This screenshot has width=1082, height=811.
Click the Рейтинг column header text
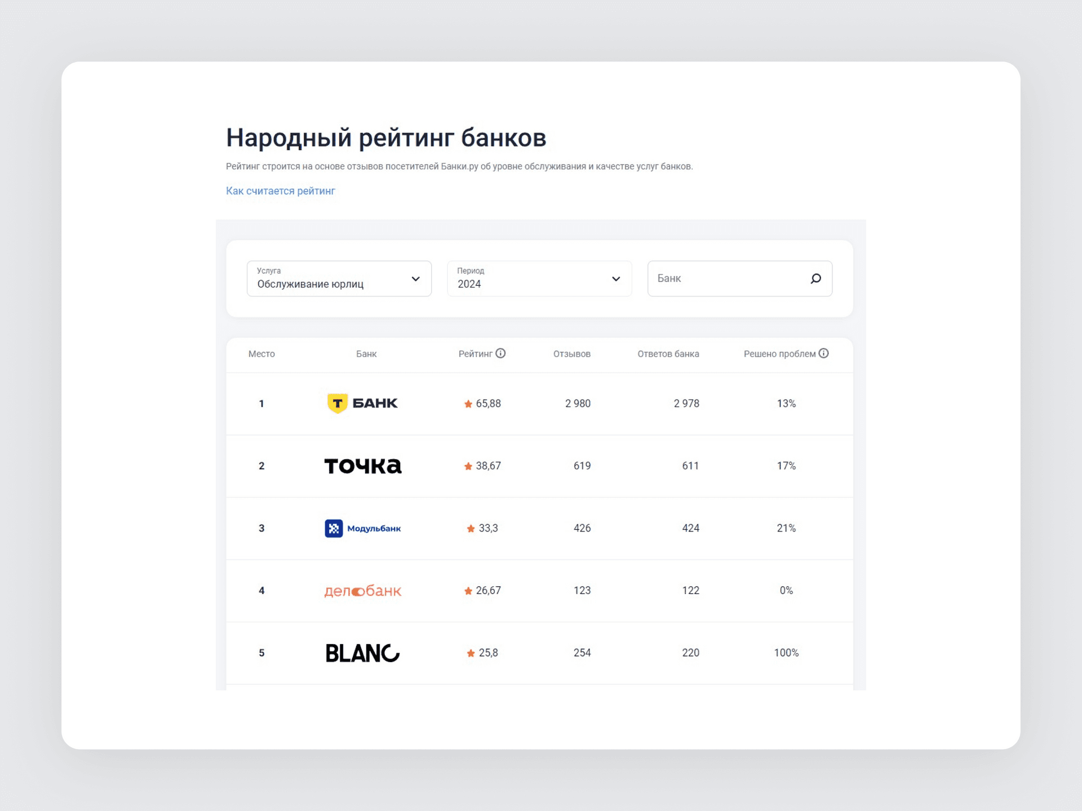(x=476, y=354)
